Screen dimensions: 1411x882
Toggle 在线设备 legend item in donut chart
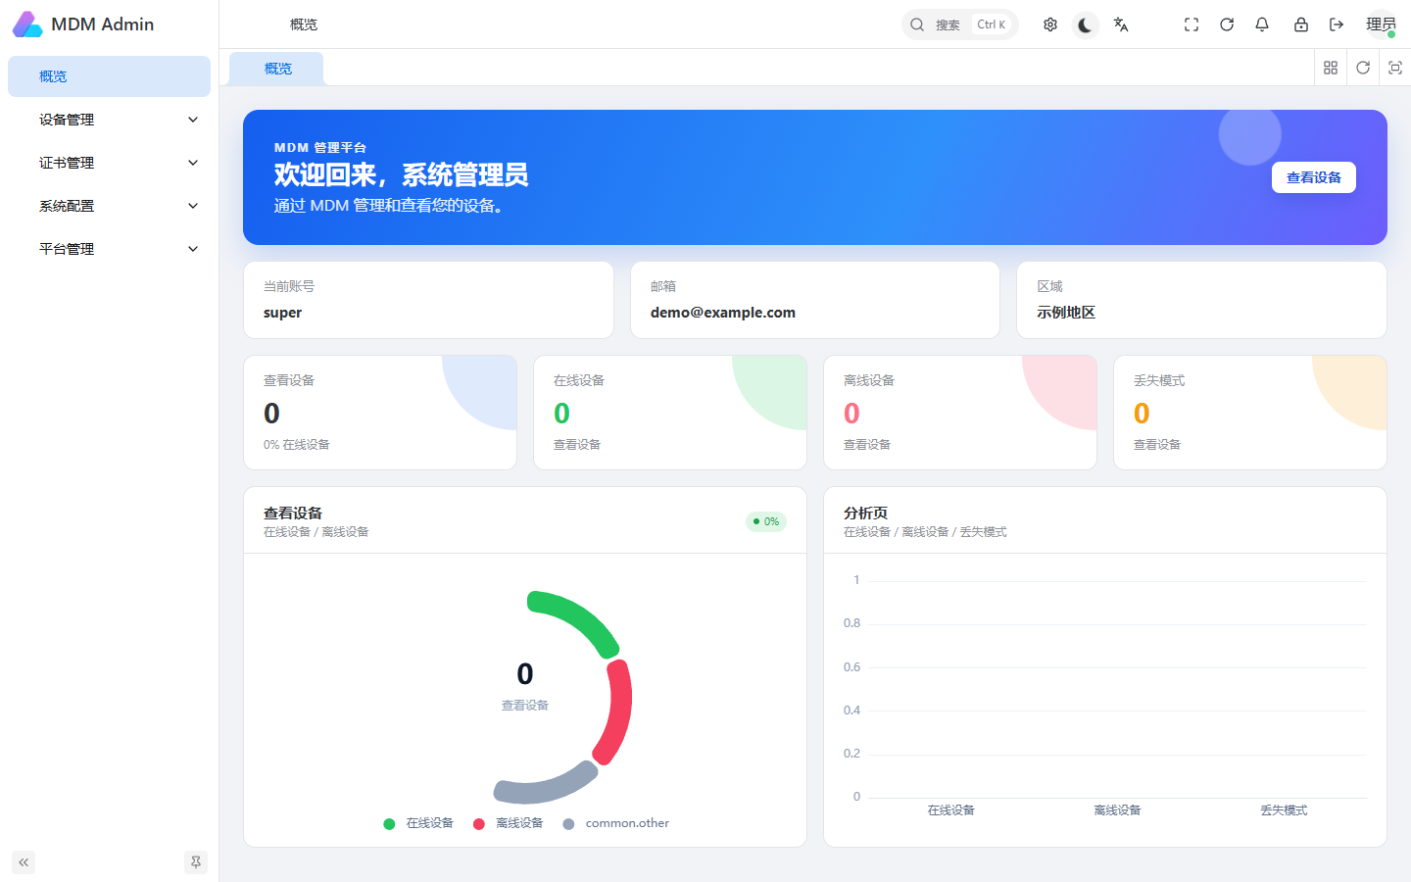coord(419,823)
